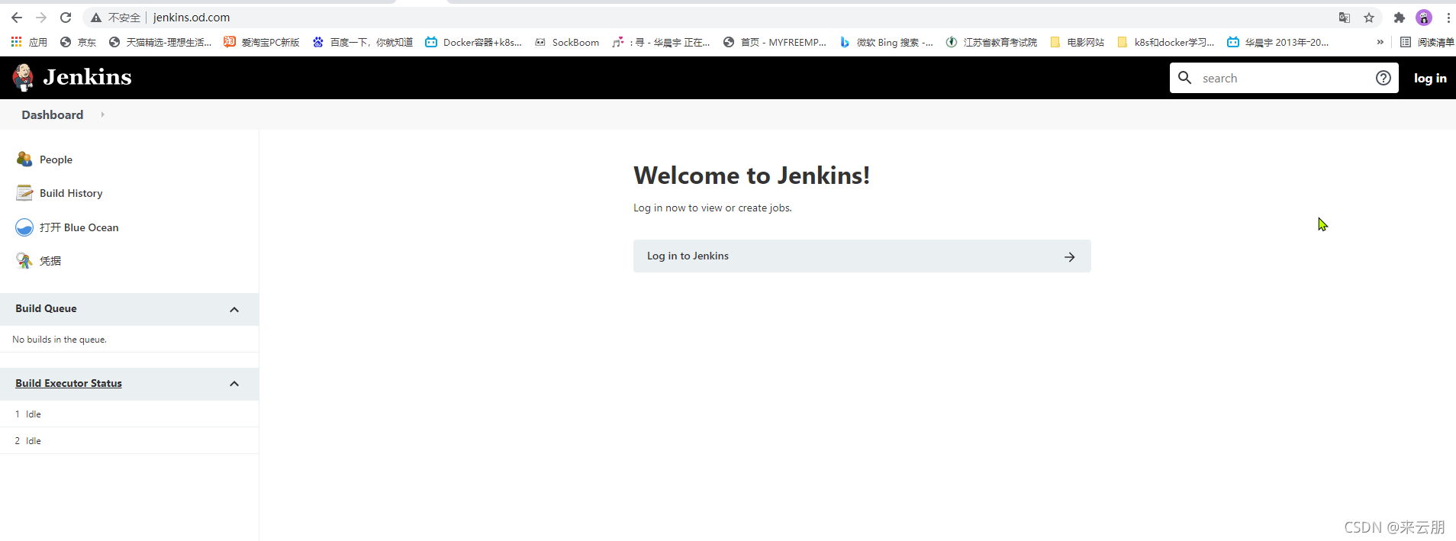Open the 阅读清单 reading list
Viewport: 1456px width, 541px height.
click(1427, 42)
